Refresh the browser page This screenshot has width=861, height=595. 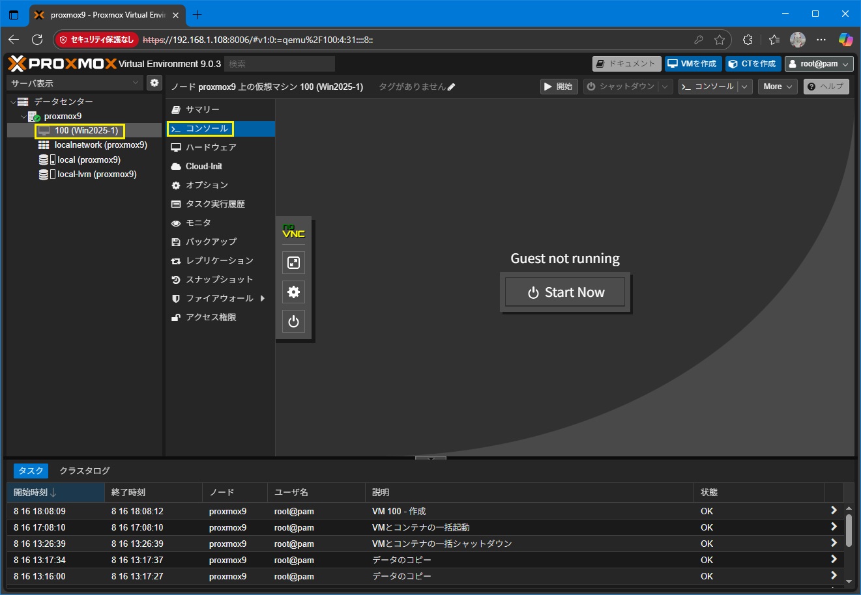click(37, 40)
